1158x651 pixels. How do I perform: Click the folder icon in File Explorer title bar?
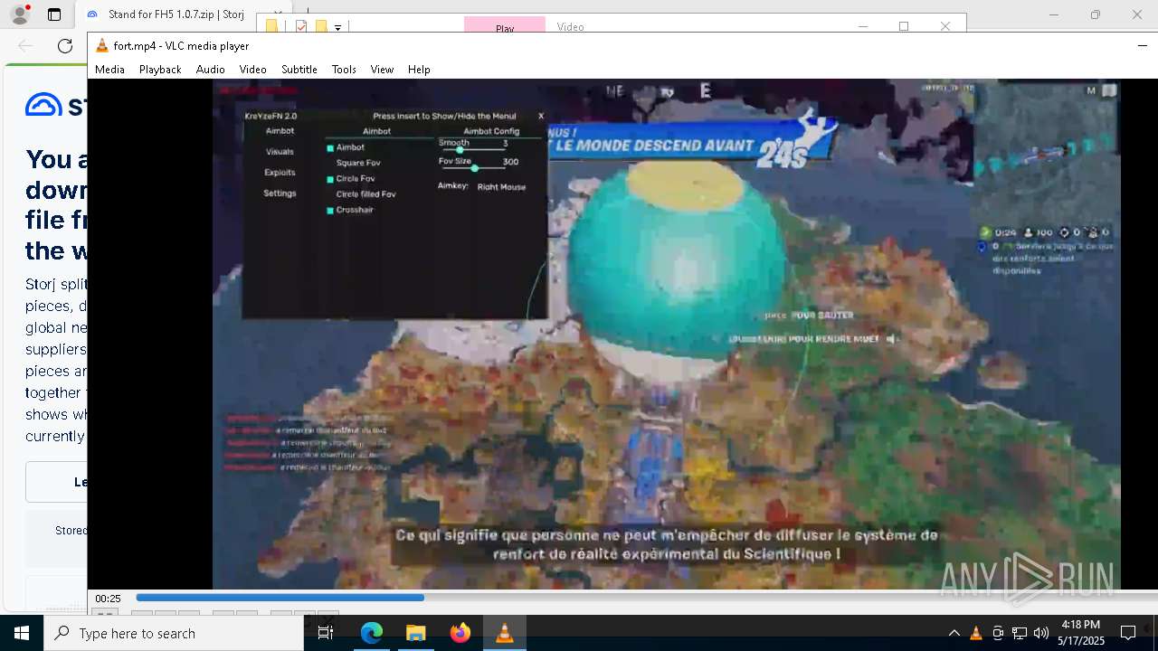click(x=271, y=27)
